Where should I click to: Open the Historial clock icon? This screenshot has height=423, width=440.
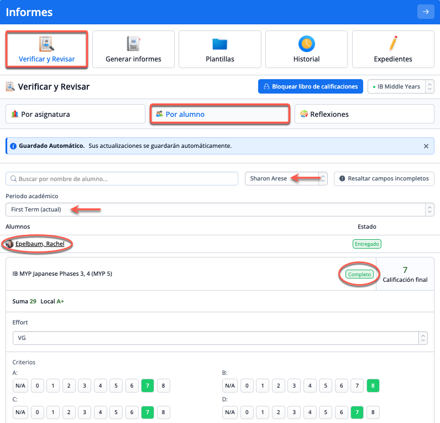pos(306,44)
